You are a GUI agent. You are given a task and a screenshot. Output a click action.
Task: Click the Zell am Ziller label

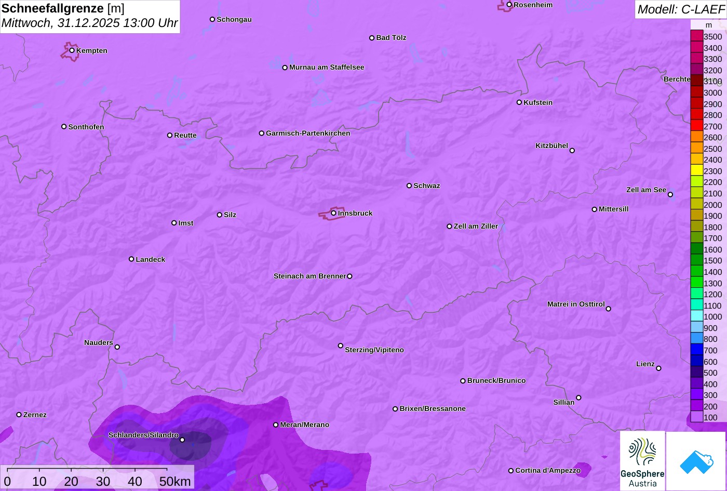476,227
